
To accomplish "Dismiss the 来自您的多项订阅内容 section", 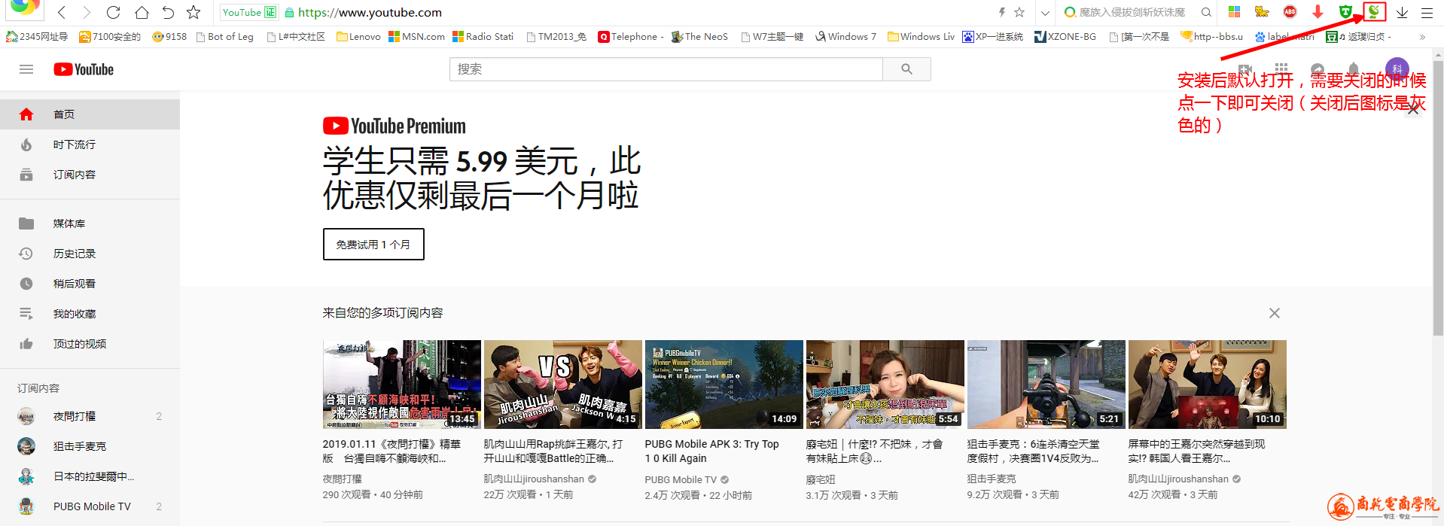I will (x=1274, y=313).
